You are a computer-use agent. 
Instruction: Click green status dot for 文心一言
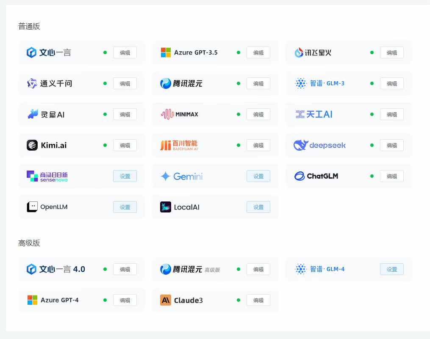point(105,52)
